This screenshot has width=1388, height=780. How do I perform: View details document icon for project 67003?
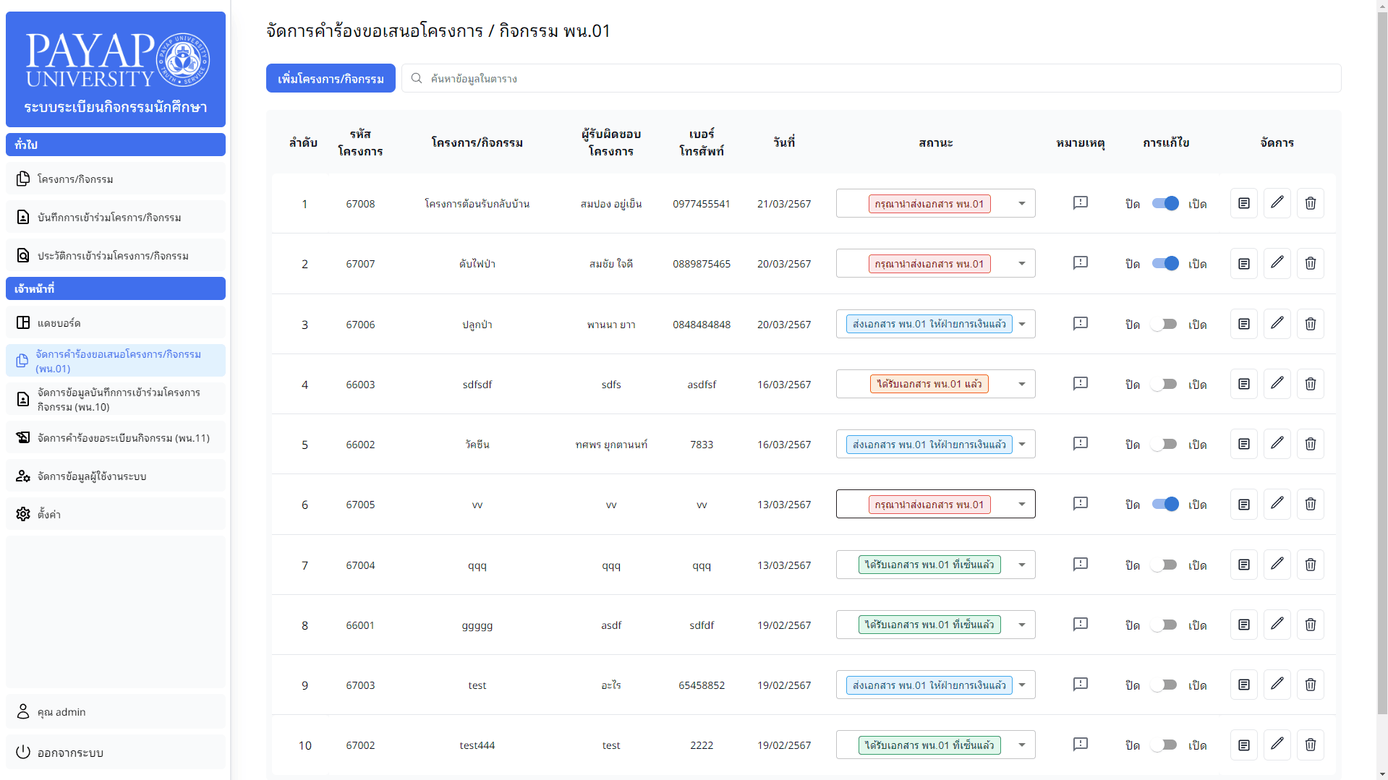pyautogui.click(x=1244, y=685)
